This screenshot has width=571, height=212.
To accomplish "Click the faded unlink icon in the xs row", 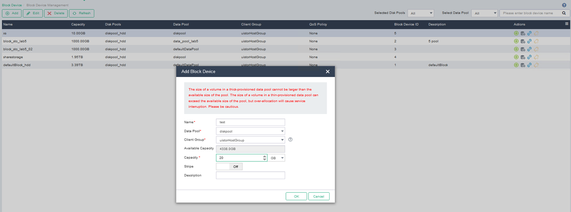I will coord(536,33).
